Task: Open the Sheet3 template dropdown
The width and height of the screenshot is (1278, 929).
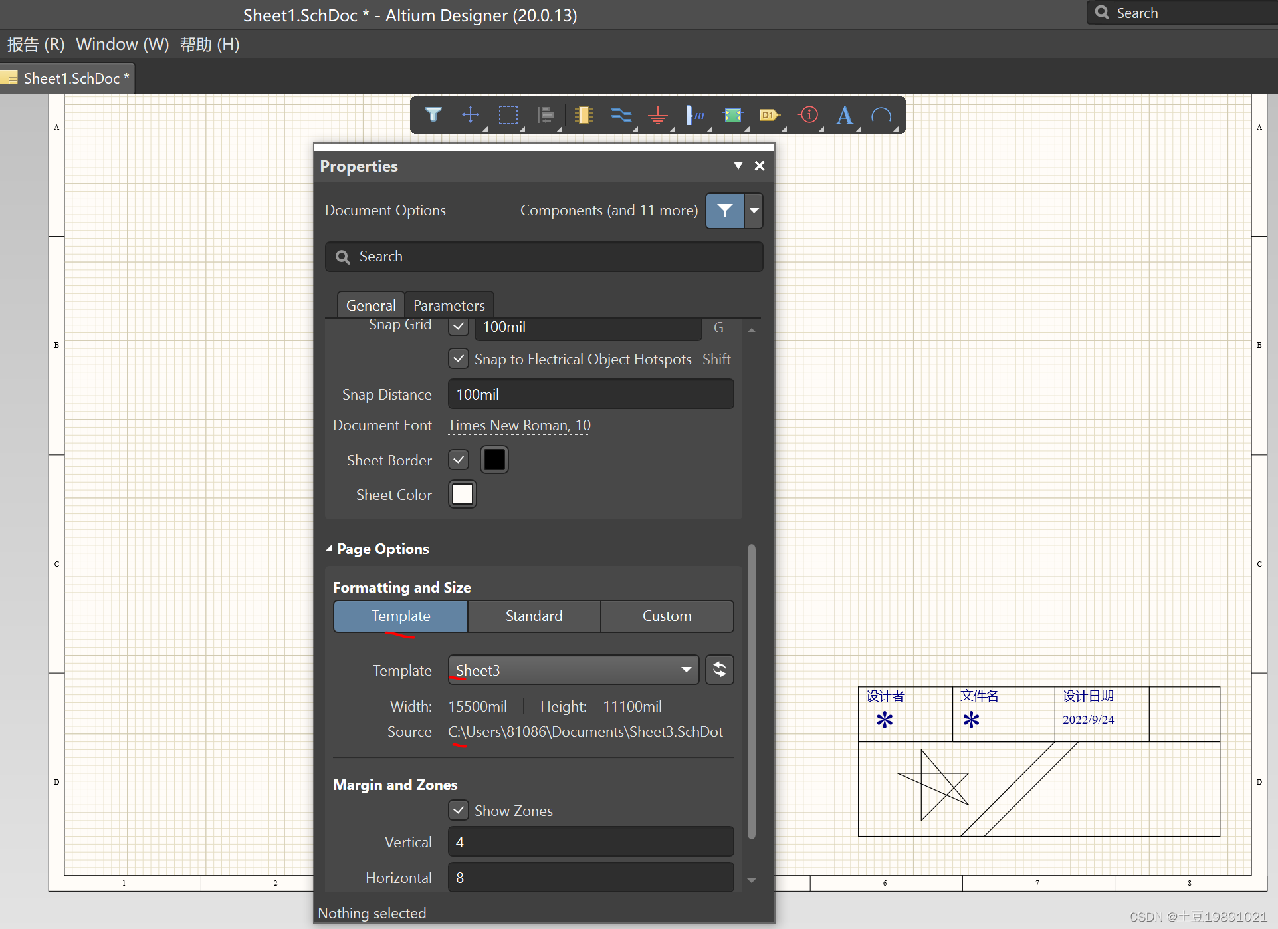Action: 573,670
